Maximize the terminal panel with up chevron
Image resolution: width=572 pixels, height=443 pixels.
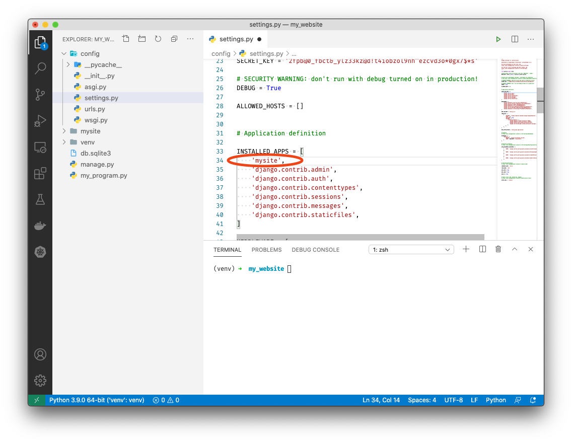coord(515,249)
